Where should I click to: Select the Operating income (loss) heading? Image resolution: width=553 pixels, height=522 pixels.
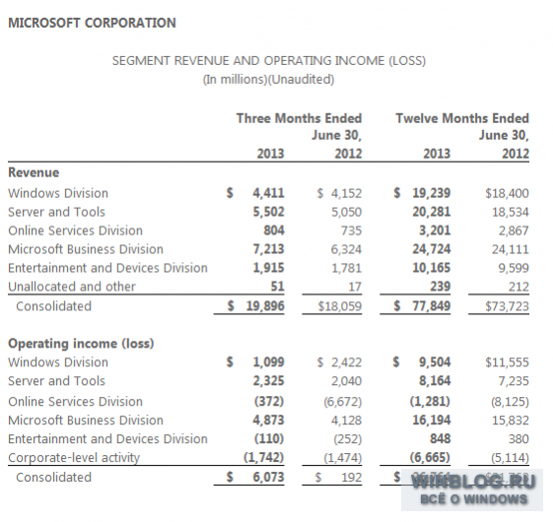pyautogui.click(x=81, y=344)
